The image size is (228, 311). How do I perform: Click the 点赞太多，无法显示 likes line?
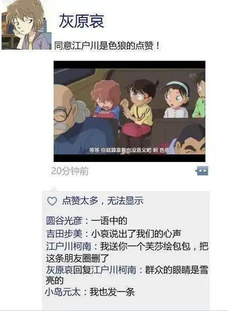(103, 201)
